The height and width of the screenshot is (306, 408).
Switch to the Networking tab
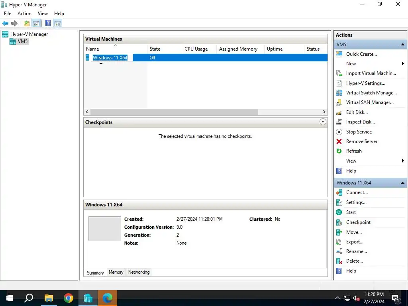tap(139, 272)
